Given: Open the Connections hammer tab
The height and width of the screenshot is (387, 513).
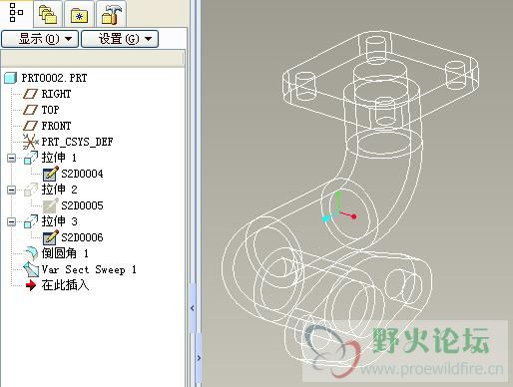Looking at the screenshot, I should 111,15.
